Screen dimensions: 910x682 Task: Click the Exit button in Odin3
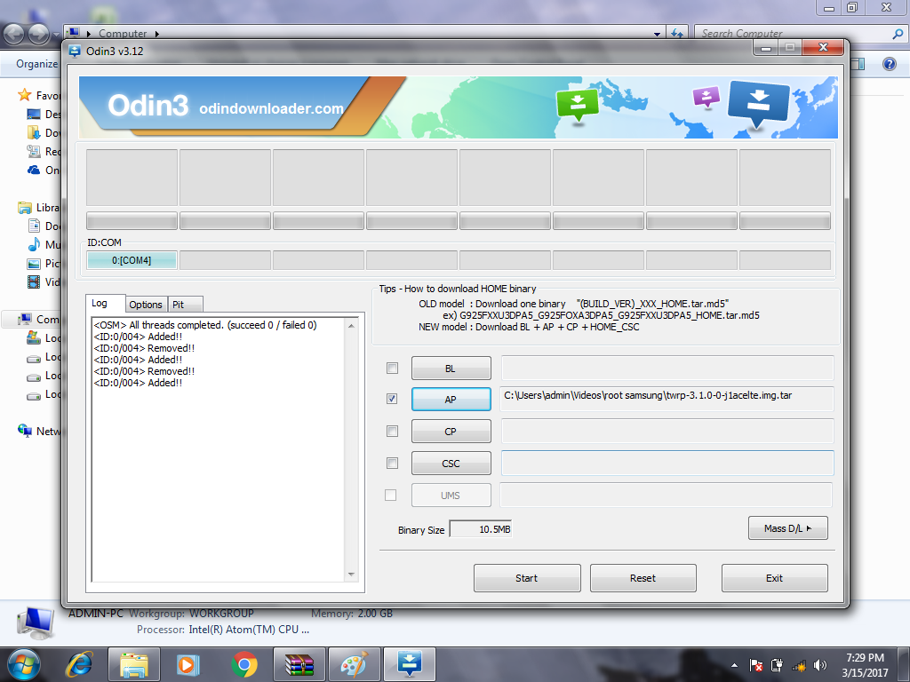775,577
